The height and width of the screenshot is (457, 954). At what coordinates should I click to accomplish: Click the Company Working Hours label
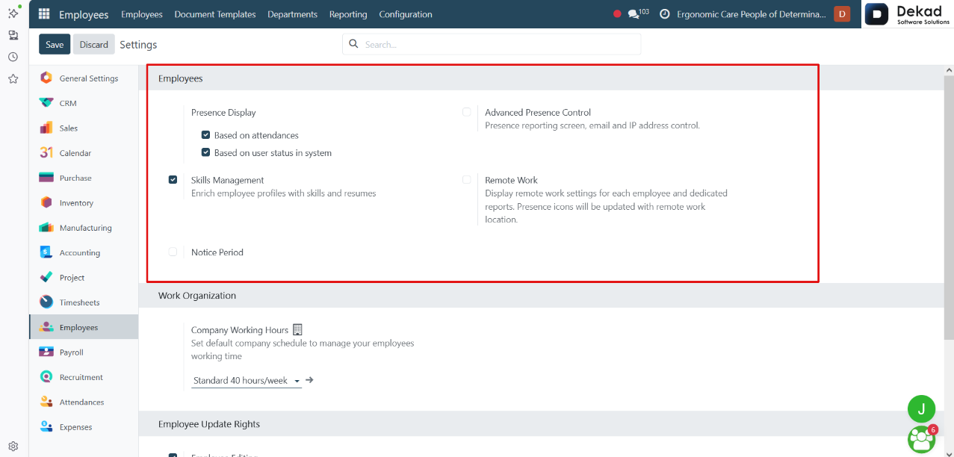240,329
